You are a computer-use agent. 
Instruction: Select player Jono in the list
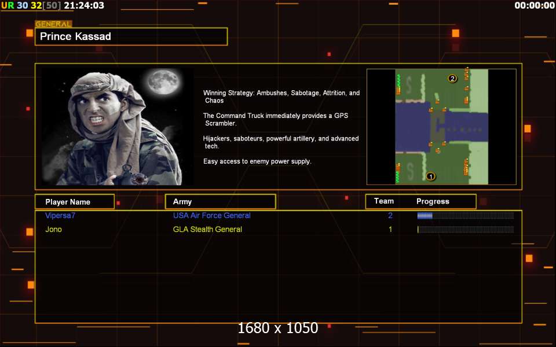53,230
